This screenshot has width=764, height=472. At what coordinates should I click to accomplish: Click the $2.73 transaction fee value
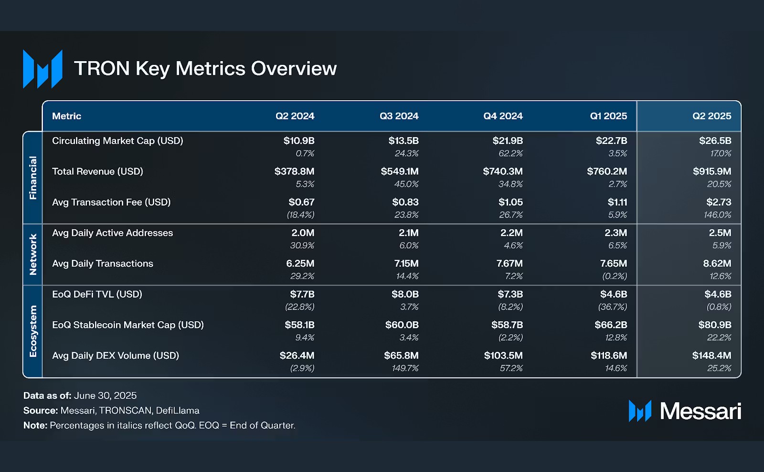coord(719,202)
